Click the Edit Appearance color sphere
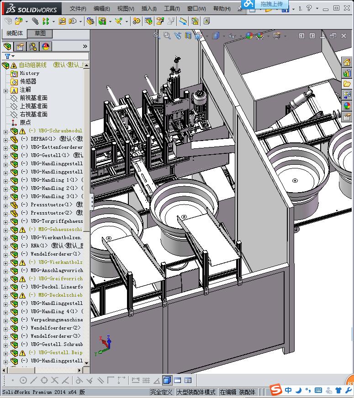Screen dimensions: 354x398 click(x=249, y=36)
